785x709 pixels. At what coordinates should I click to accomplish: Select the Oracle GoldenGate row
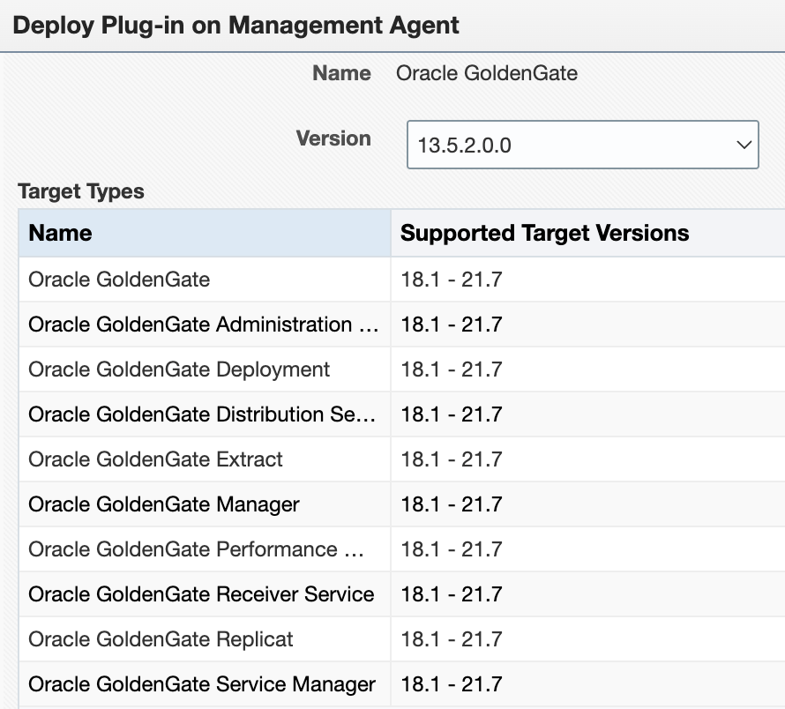401,280
